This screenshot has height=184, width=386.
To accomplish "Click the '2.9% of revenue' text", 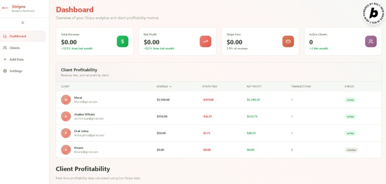I will point(237,49).
